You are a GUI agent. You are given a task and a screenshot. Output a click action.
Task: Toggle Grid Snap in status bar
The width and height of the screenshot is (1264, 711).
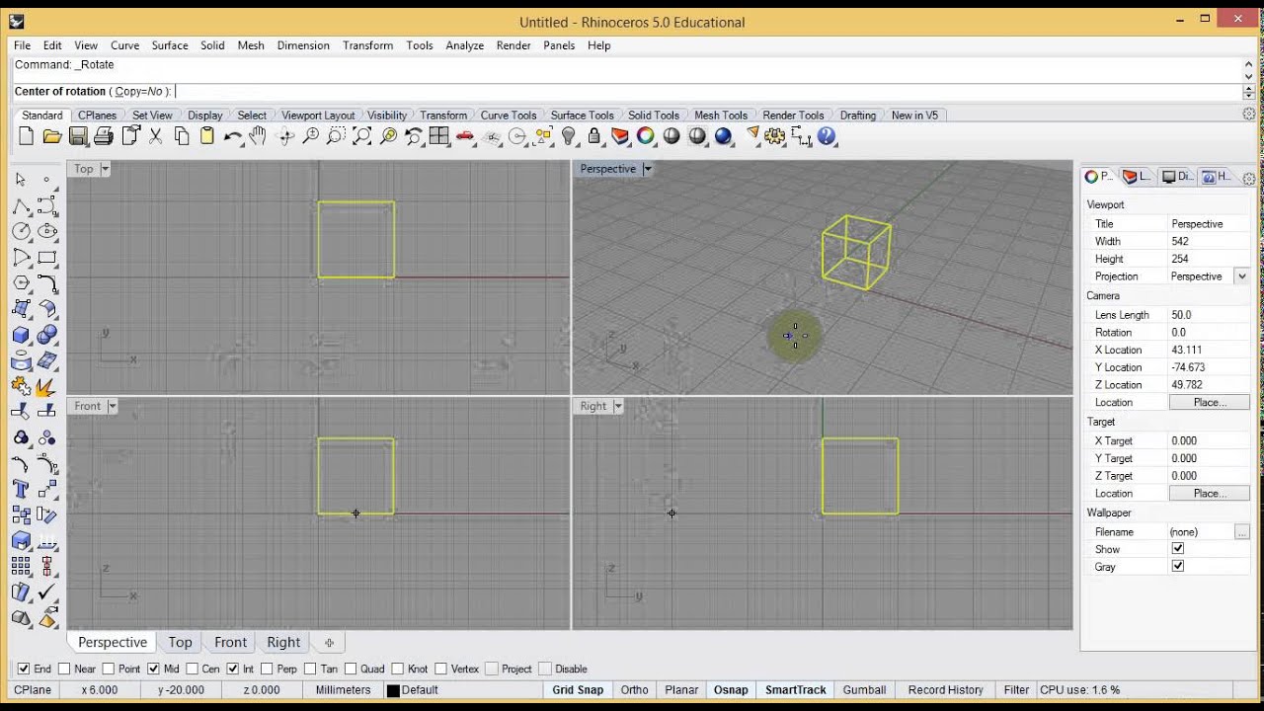pyautogui.click(x=578, y=690)
